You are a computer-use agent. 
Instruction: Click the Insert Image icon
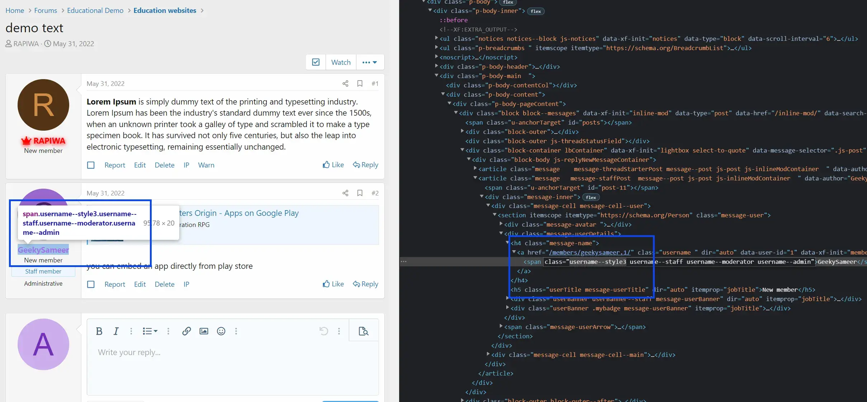click(x=204, y=331)
